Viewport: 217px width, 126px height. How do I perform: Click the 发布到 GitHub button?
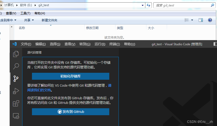pyautogui.click(x=71, y=112)
